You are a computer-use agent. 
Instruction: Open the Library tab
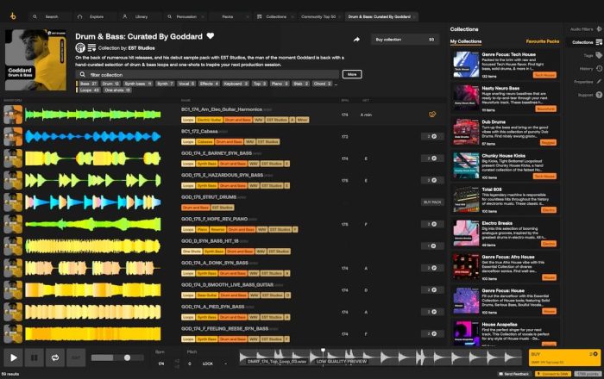click(x=140, y=16)
